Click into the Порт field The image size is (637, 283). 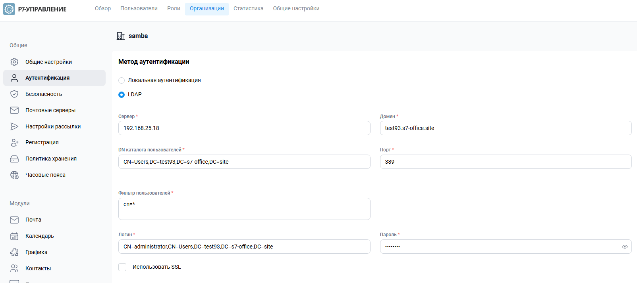(505, 162)
